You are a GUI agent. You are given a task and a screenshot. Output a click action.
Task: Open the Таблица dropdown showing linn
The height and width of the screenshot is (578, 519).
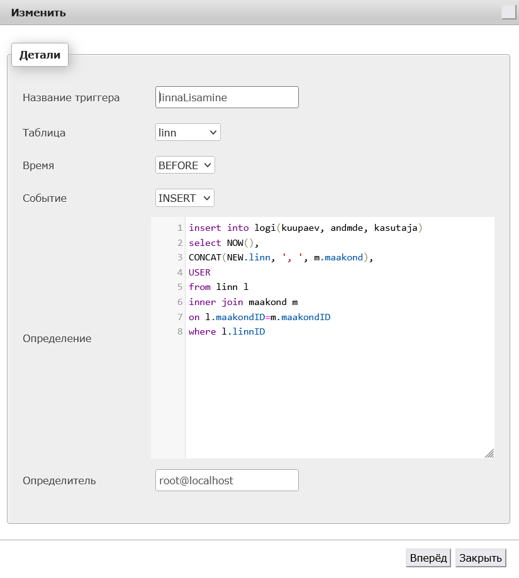[188, 132]
